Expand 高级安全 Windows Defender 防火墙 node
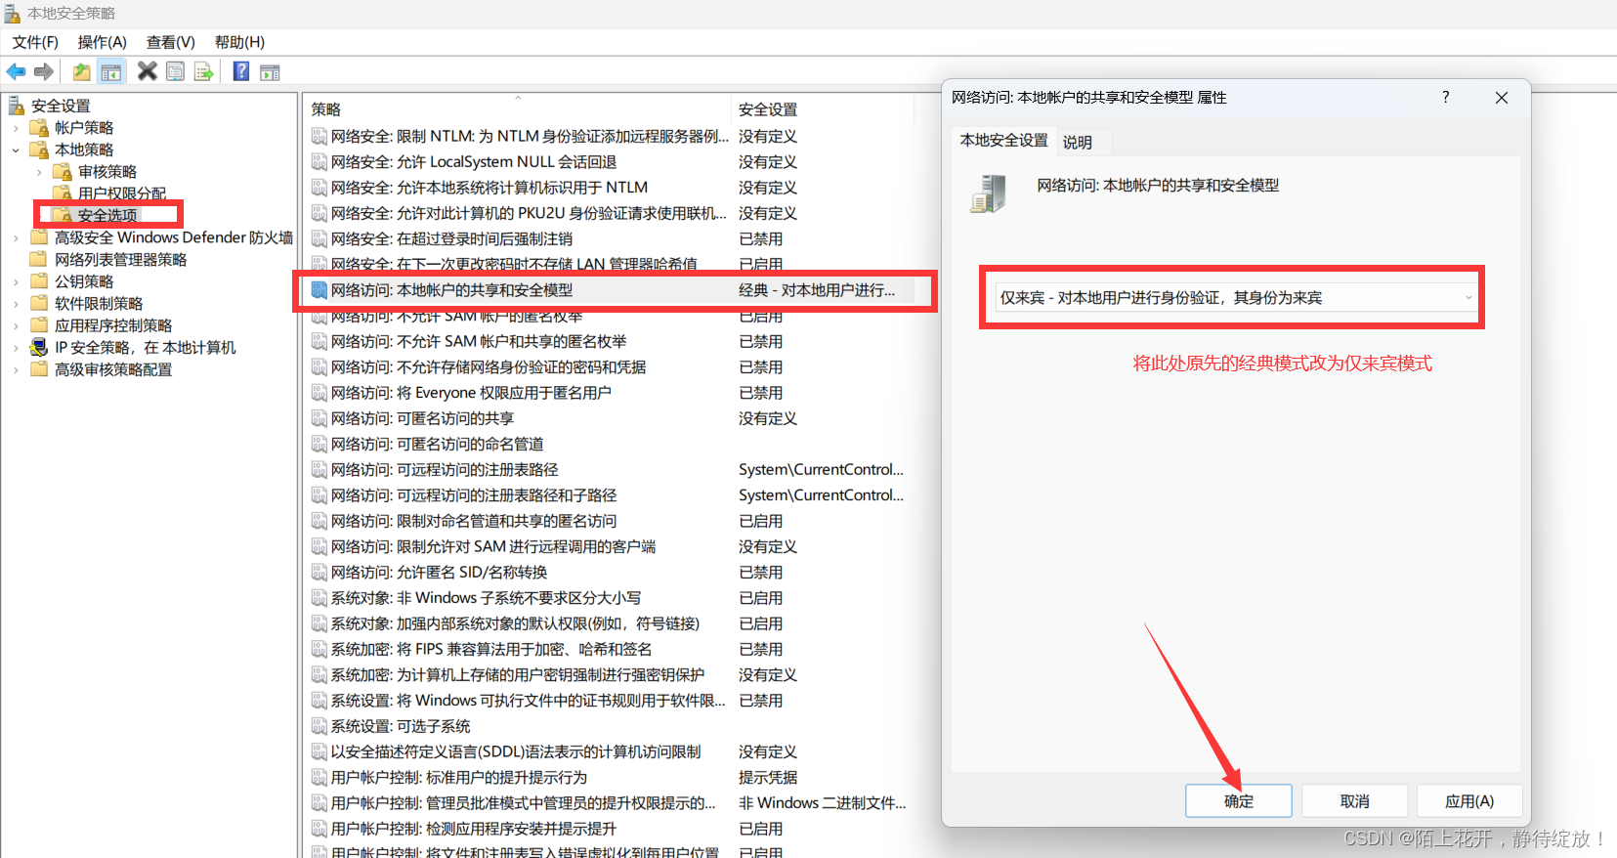 (16, 237)
